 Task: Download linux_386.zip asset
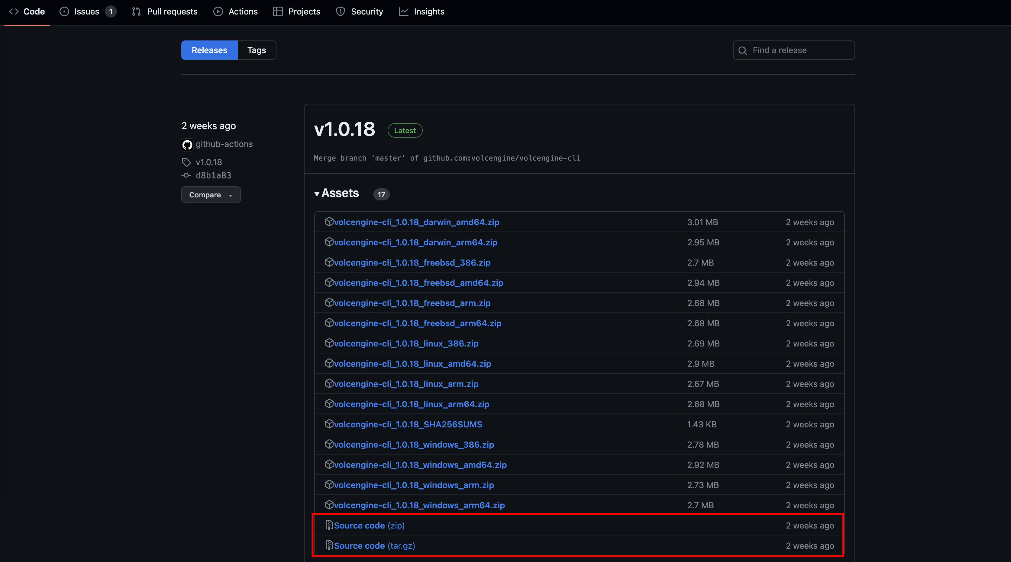coord(406,344)
